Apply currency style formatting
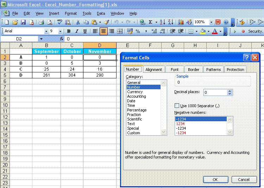264x188 pixels. [x=130, y=31]
